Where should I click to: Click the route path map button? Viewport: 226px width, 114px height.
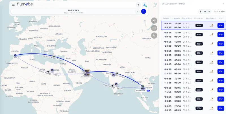pyautogui.click(x=154, y=35)
